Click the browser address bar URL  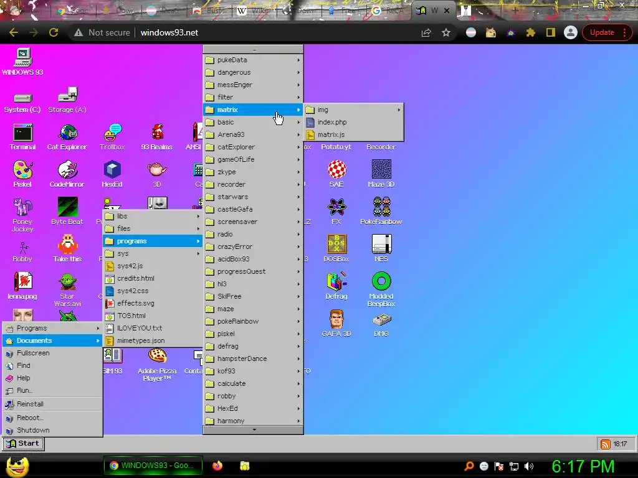(169, 32)
